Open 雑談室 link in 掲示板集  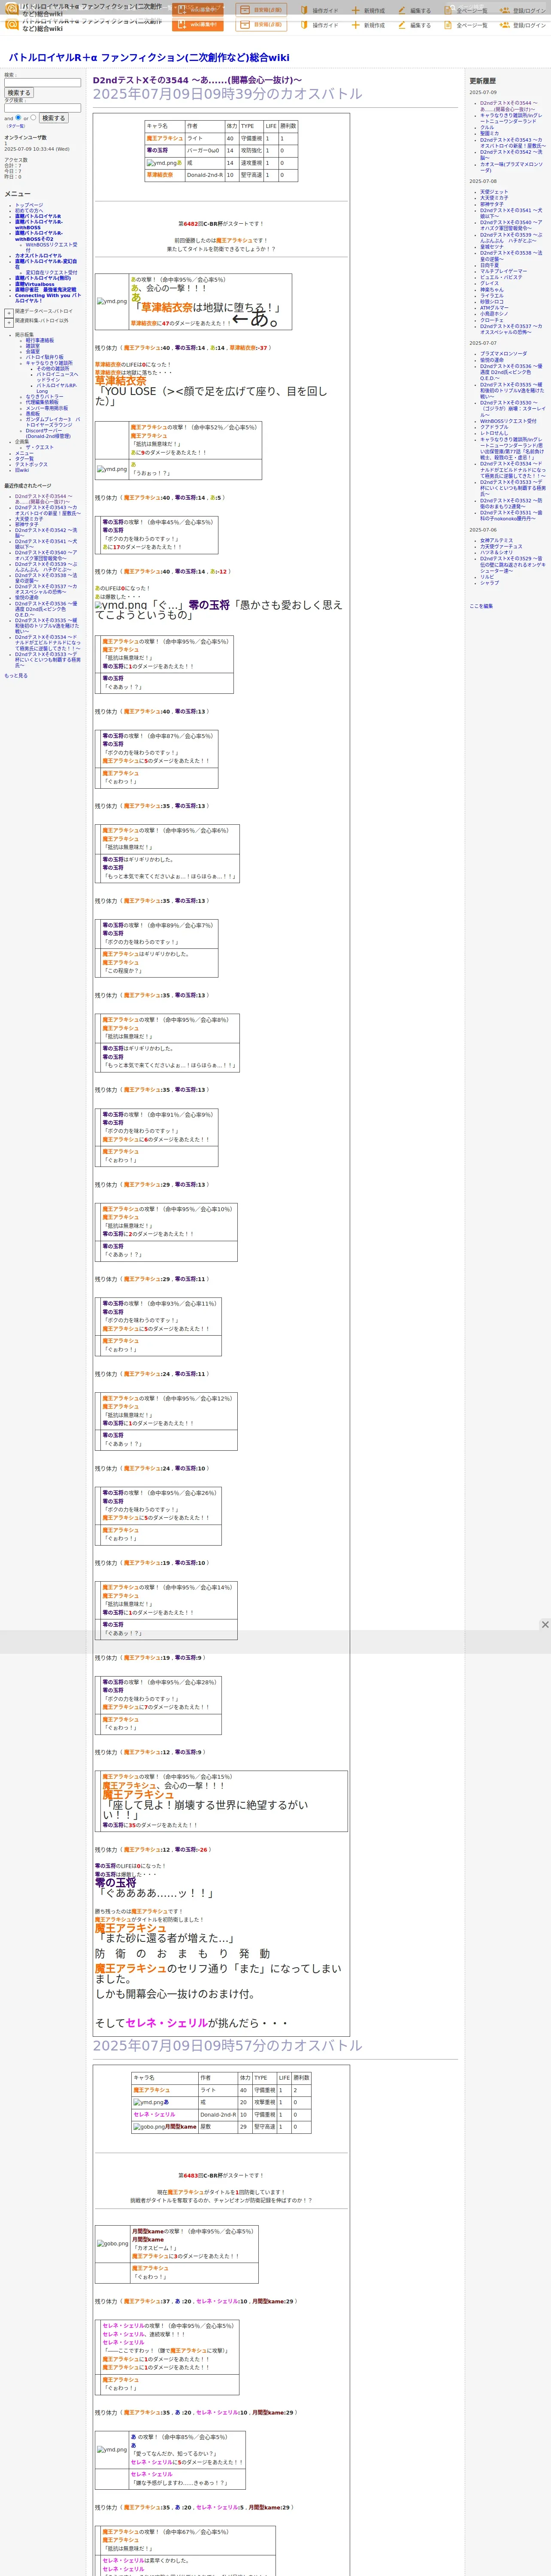(x=33, y=346)
